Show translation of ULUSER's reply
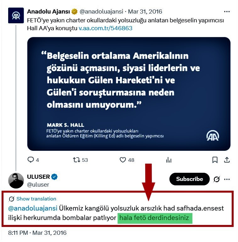The width and height of the screenshot is (238, 242). click(36, 199)
